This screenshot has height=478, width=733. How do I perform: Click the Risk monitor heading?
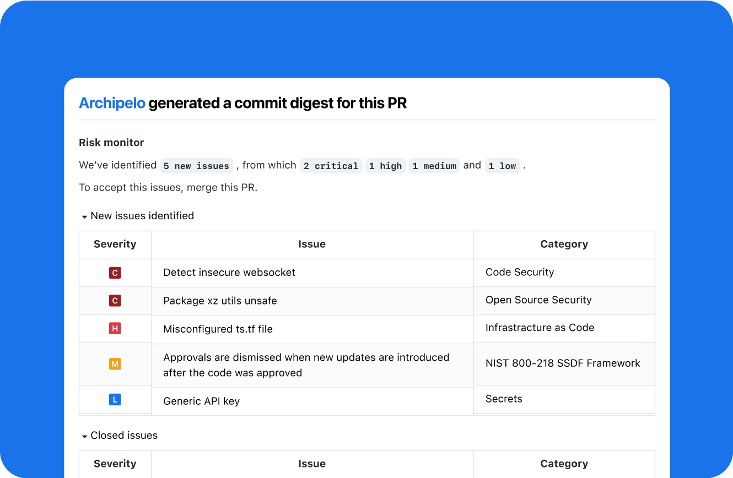[x=111, y=142]
